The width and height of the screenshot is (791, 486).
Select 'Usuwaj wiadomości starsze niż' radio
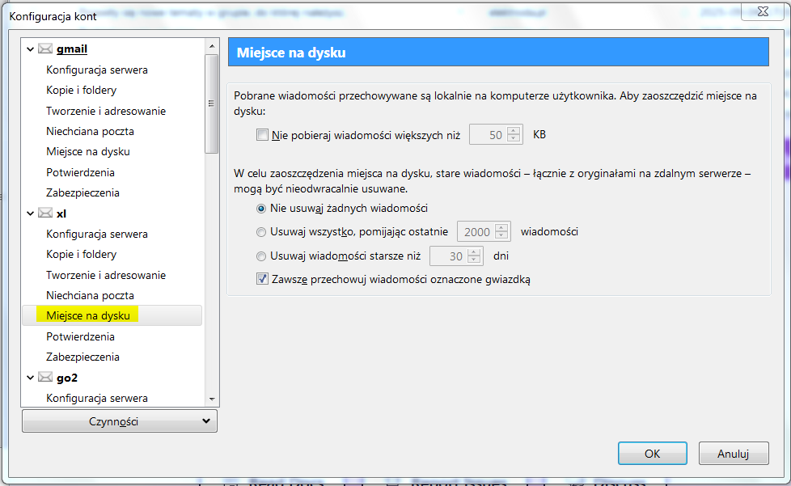click(260, 256)
